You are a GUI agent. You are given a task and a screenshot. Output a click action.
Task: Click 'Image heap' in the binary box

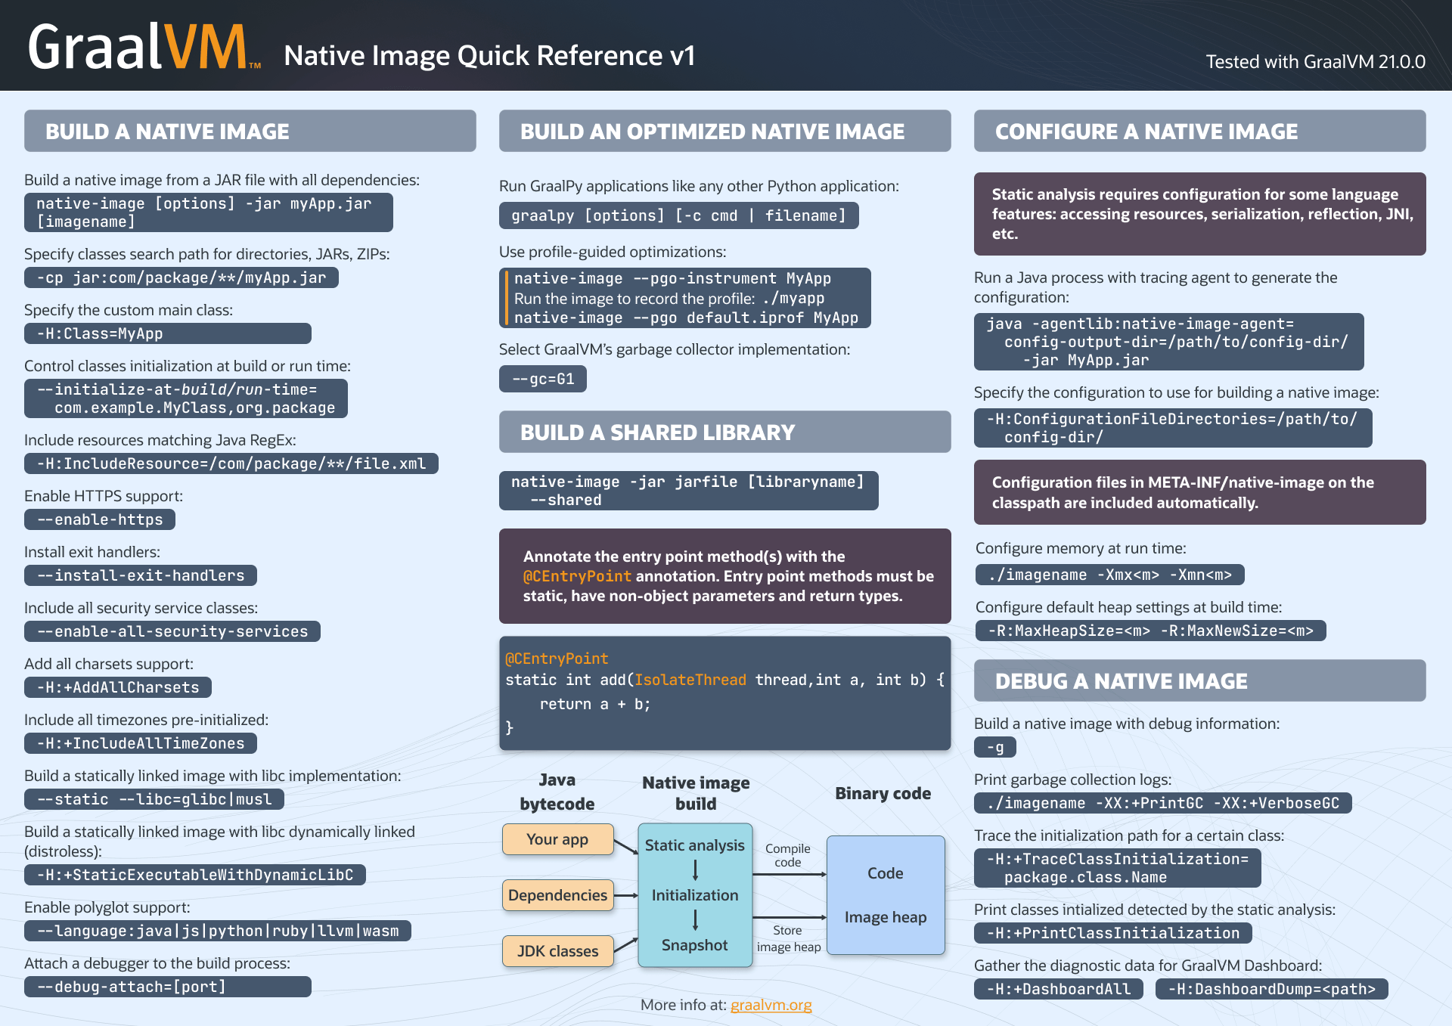(886, 917)
